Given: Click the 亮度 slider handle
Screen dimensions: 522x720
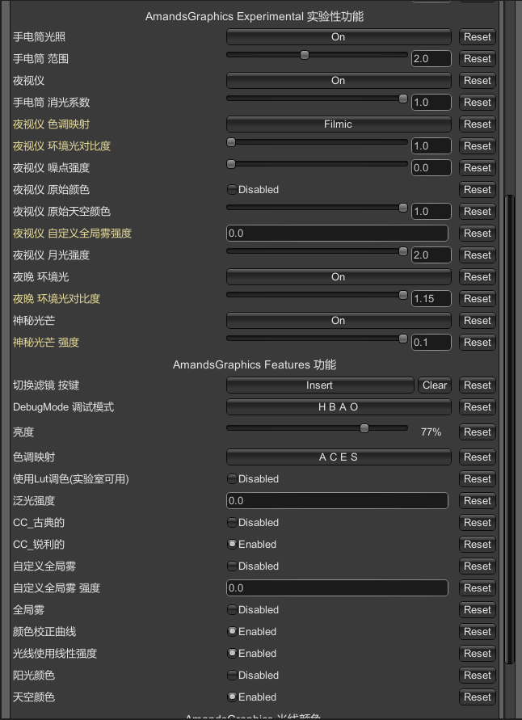Looking at the screenshot, I should [364, 428].
